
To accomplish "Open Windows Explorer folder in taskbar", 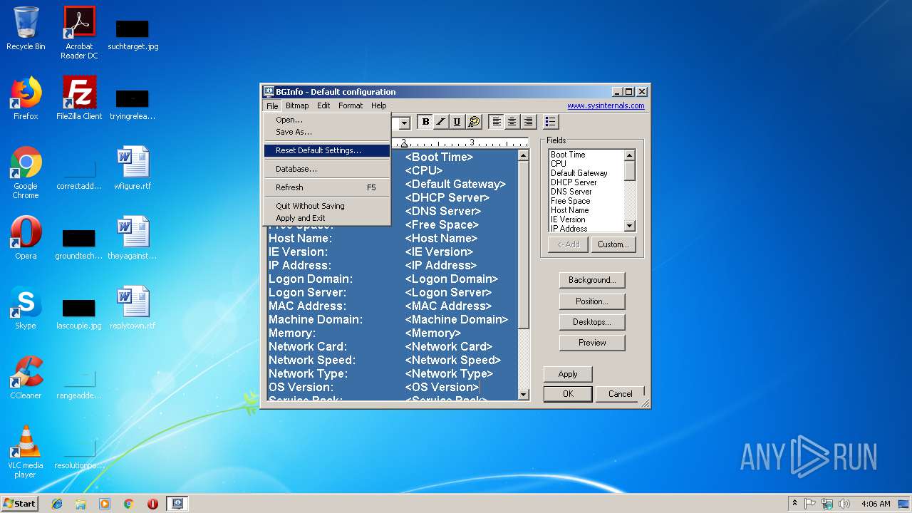I will tap(81, 504).
